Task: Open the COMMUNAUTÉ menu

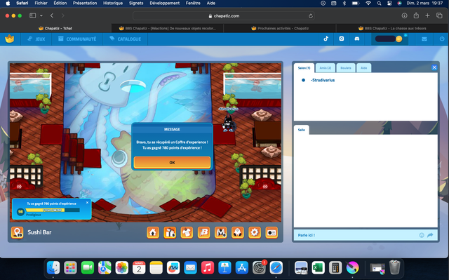Action: pyautogui.click(x=77, y=39)
